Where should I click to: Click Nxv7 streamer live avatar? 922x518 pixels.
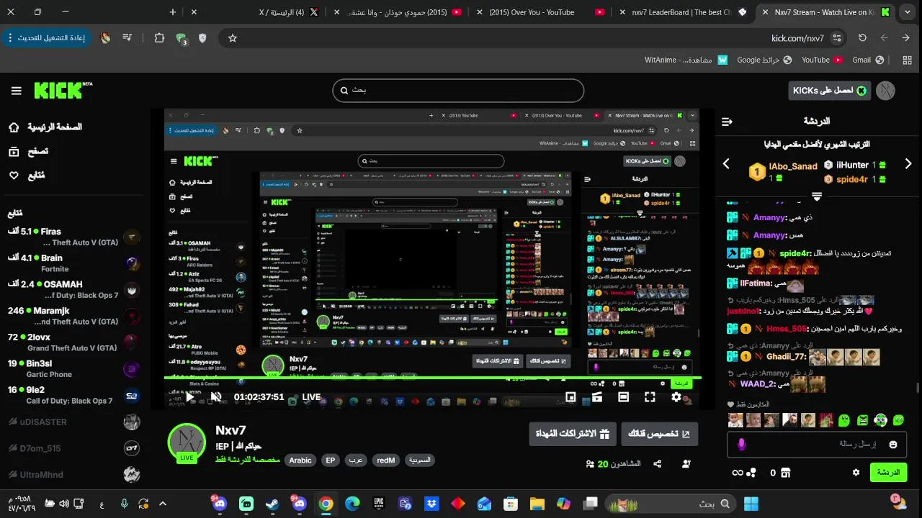click(187, 443)
